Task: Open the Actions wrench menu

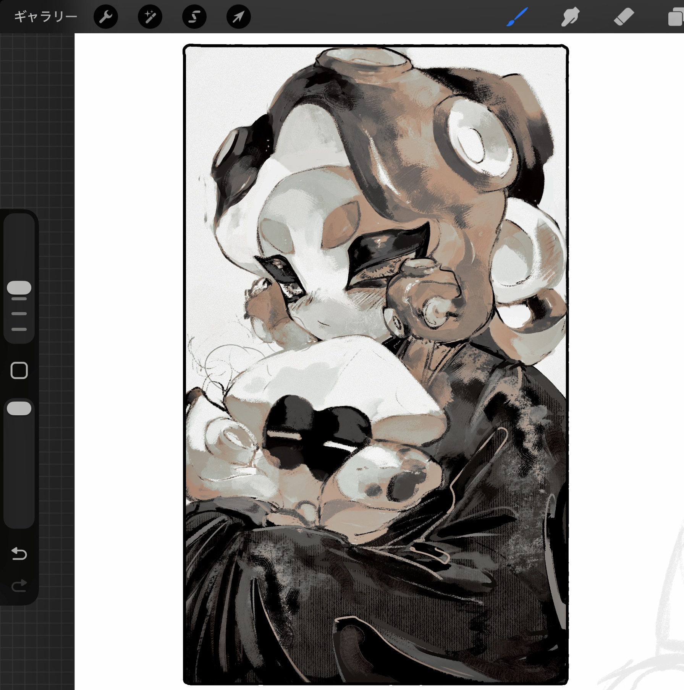Action: tap(105, 17)
